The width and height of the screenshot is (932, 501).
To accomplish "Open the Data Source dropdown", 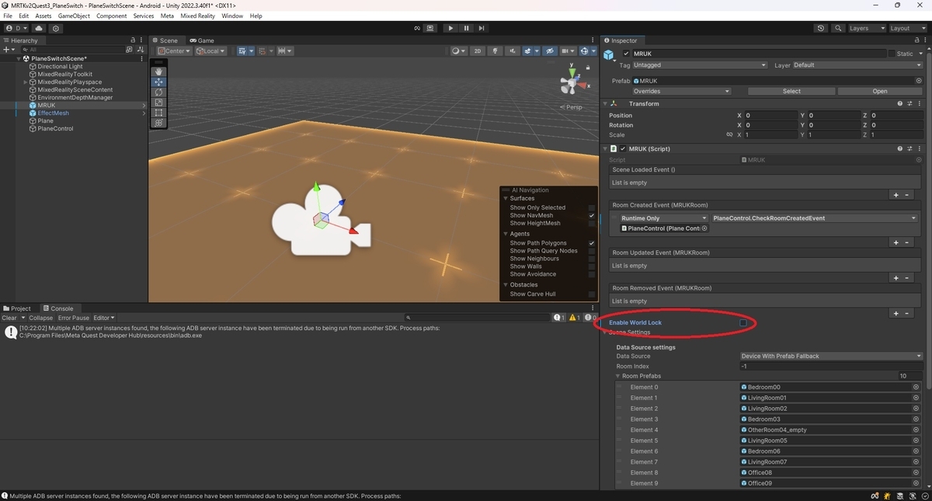I will (x=831, y=356).
